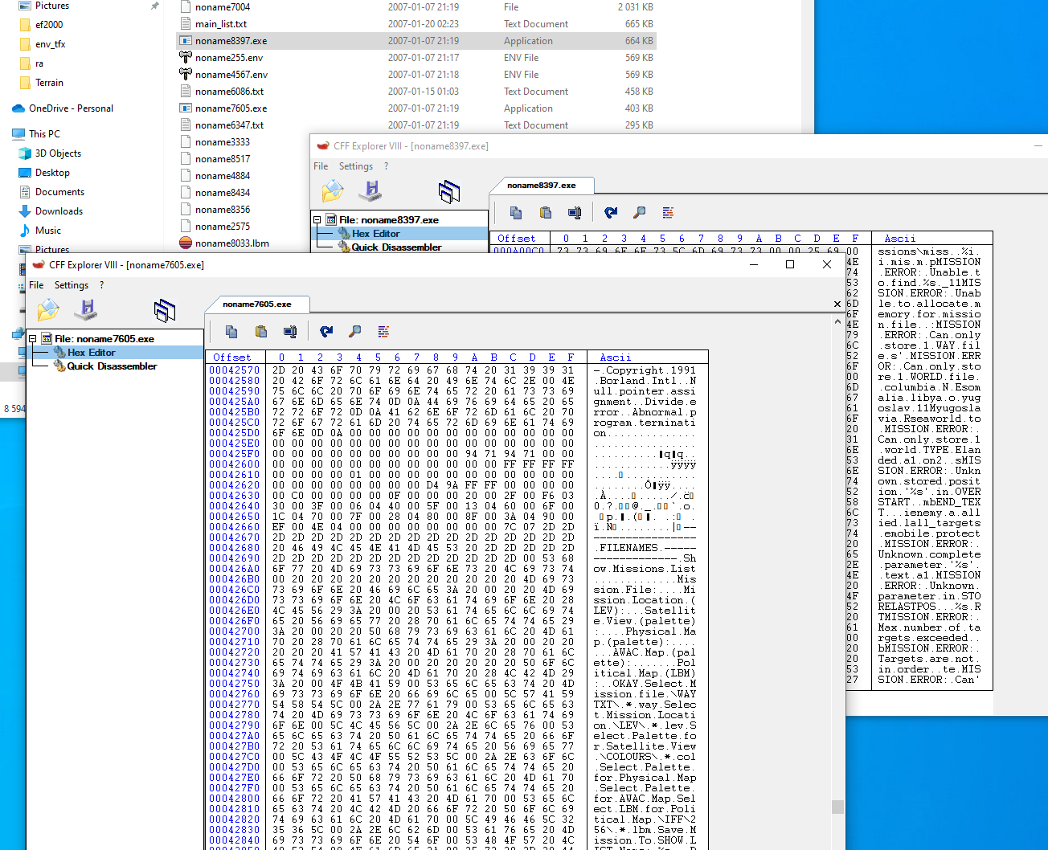
Task: Select Quick Disassembler under noname7605.exe
Action: [x=112, y=366]
